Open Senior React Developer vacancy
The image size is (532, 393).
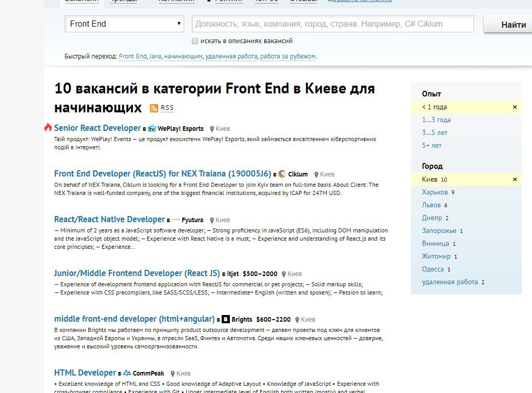97,128
